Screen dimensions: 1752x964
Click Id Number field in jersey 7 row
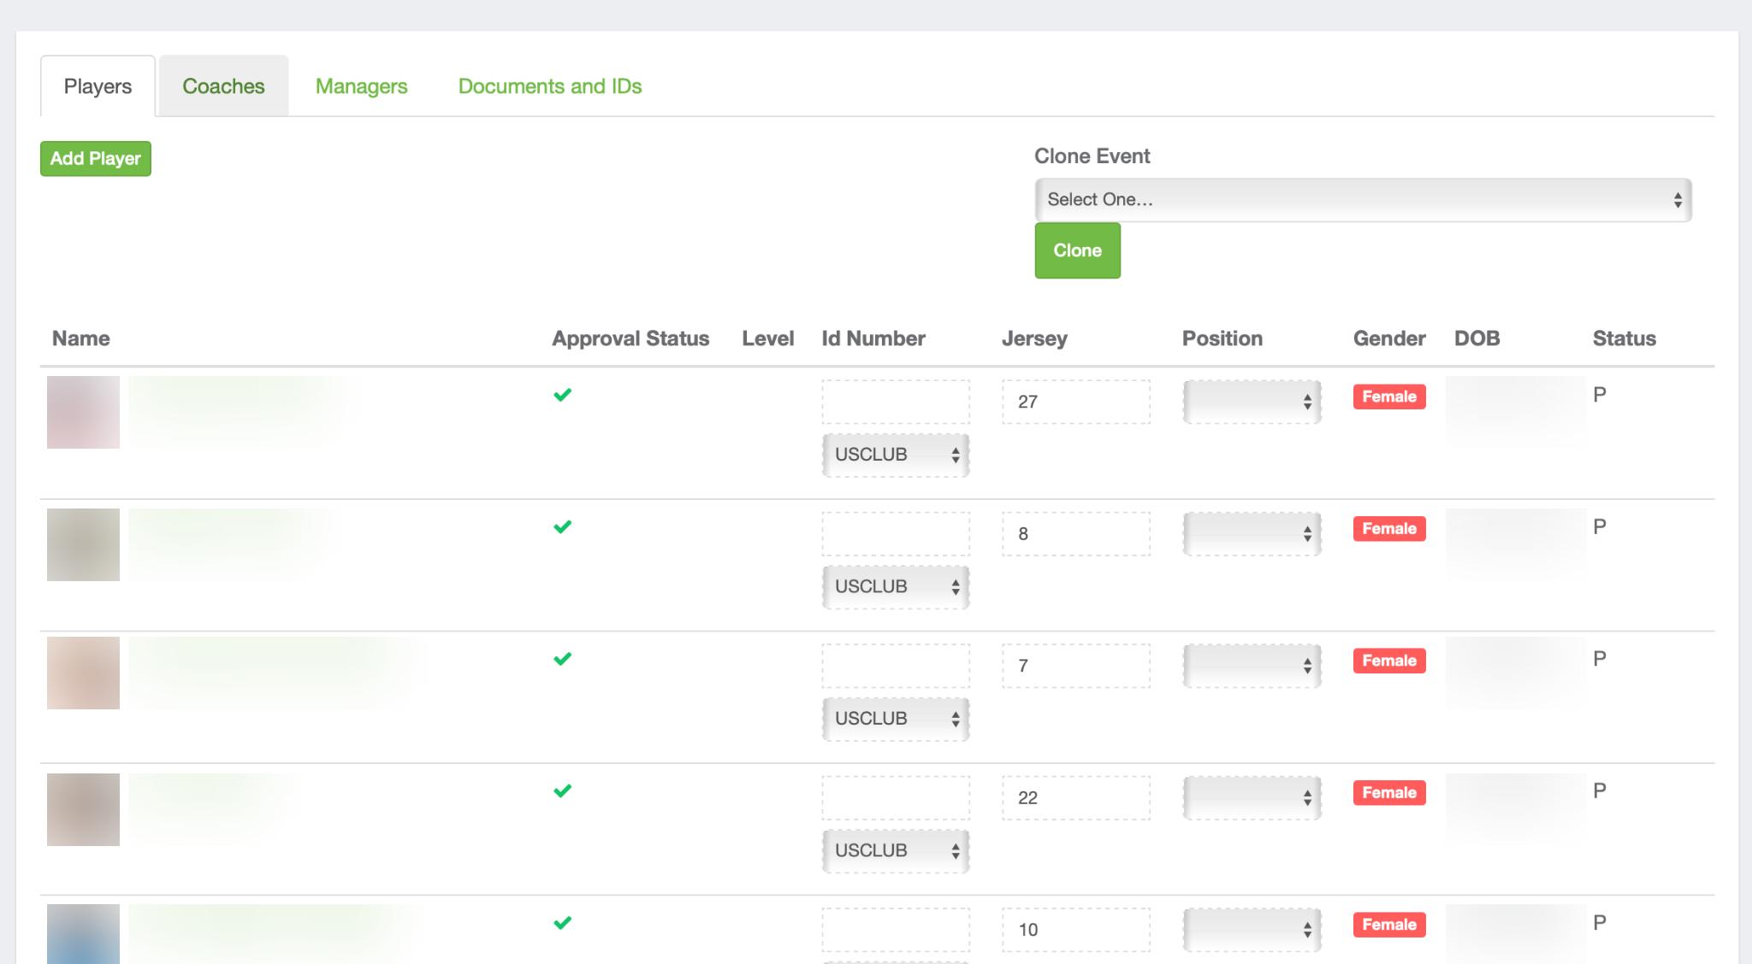click(896, 666)
